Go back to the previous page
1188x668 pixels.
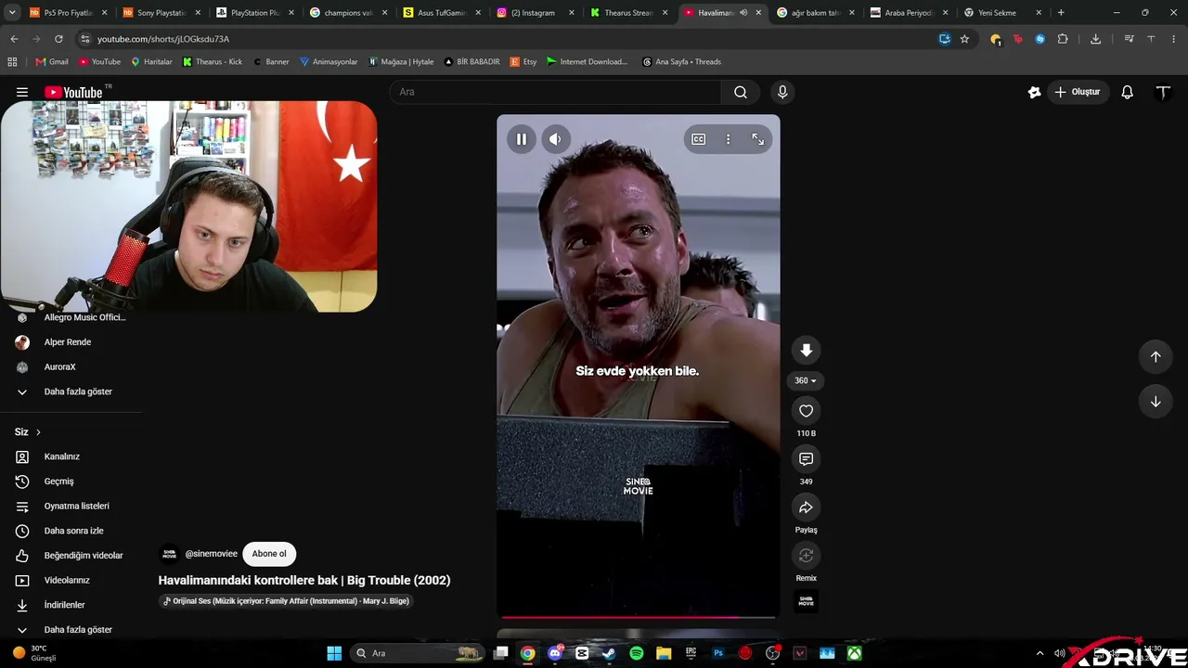(14, 39)
